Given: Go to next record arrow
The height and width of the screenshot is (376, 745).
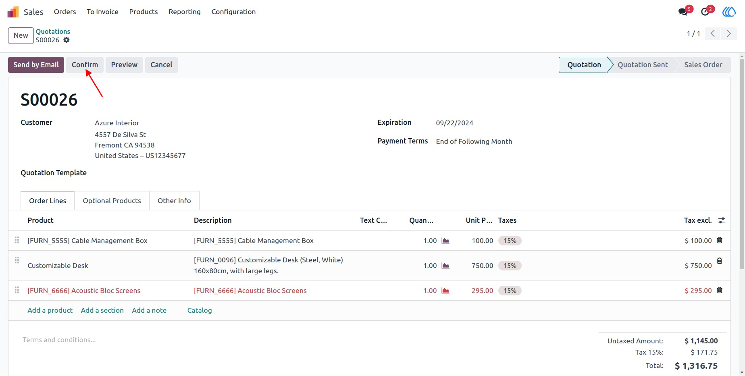Looking at the screenshot, I should click(x=729, y=33).
